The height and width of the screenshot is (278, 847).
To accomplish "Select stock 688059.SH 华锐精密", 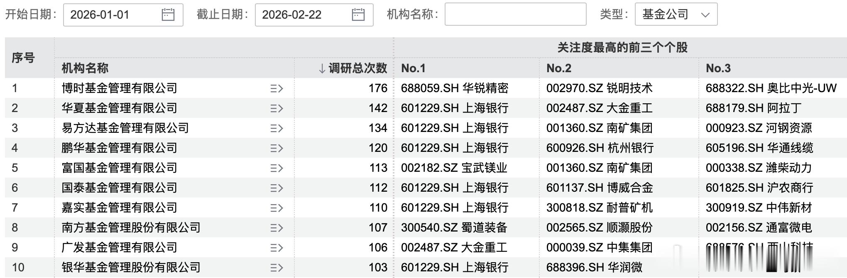I will coord(455,88).
